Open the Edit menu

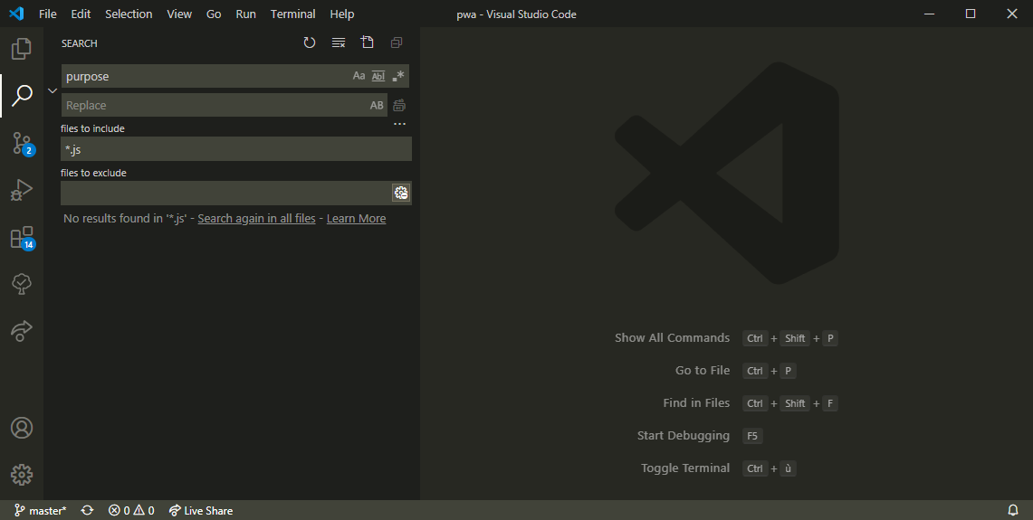point(81,14)
